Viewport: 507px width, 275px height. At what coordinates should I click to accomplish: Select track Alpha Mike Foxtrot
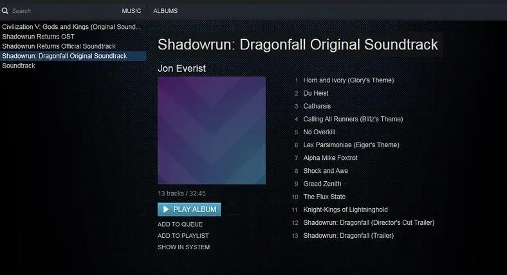pos(330,158)
